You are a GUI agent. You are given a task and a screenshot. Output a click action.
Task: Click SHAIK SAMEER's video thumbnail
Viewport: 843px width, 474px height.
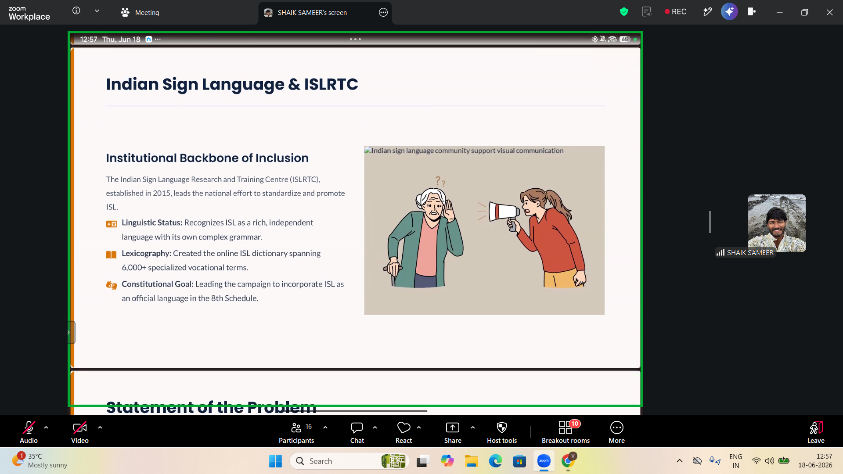777,223
